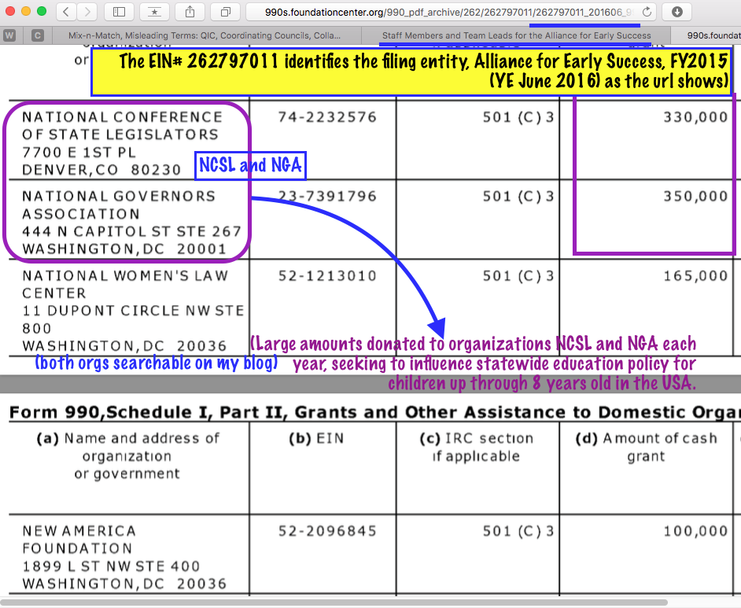This screenshot has height=608, width=741.
Task: Click the pinned C tab icon
Action: [x=37, y=35]
